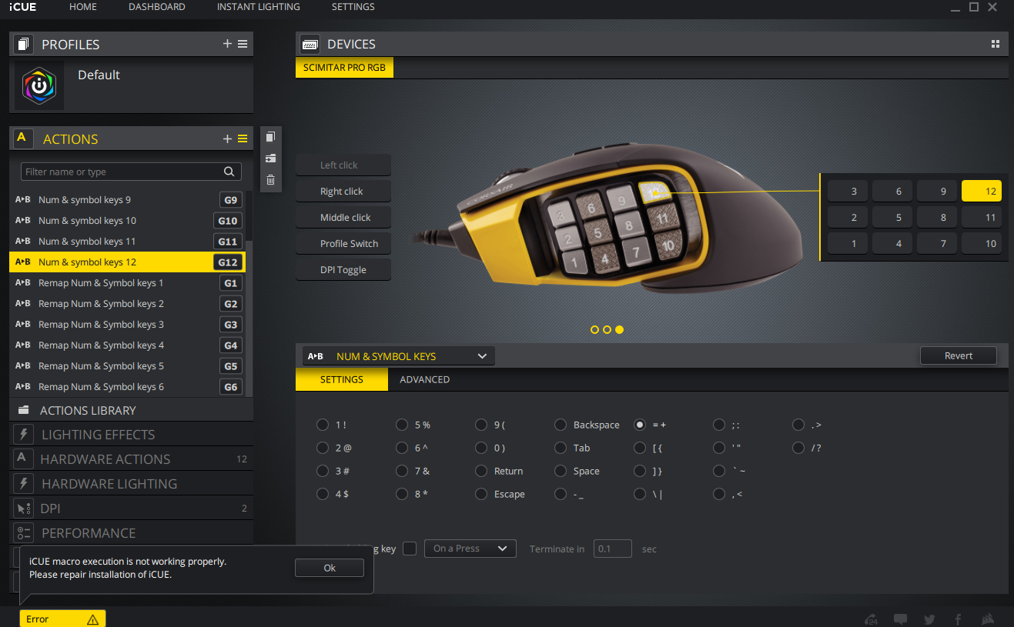Click the Revert button
Screen dimensions: 1014x627
(959, 355)
